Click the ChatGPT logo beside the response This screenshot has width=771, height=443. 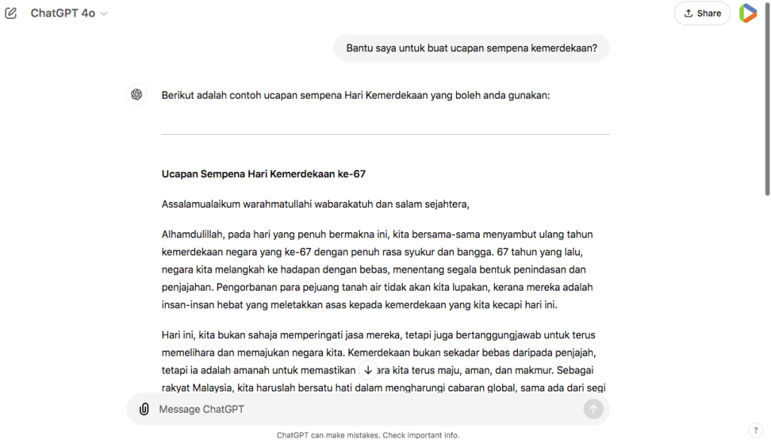[x=136, y=94]
